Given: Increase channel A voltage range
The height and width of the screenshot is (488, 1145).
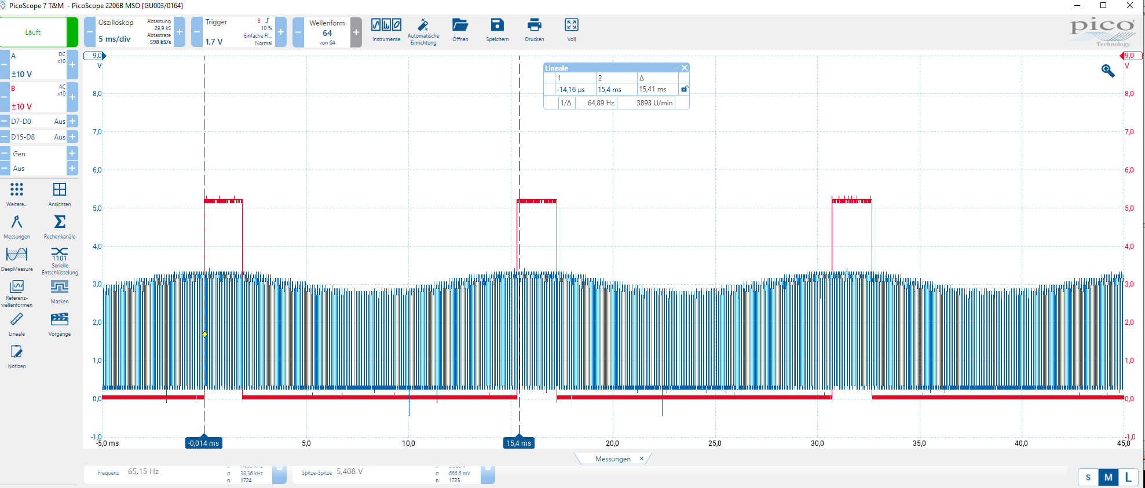Looking at the screenshot, I should point(72,65).
